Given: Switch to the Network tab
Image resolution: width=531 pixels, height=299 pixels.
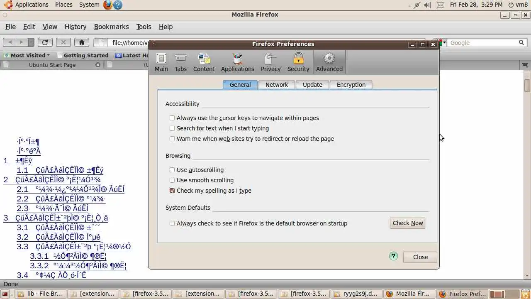Looking at the screenshot, I should [x=277, y=85].
